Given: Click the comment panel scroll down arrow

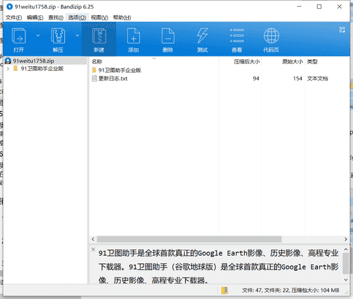Looking at the screenshot, I should 346,280.
